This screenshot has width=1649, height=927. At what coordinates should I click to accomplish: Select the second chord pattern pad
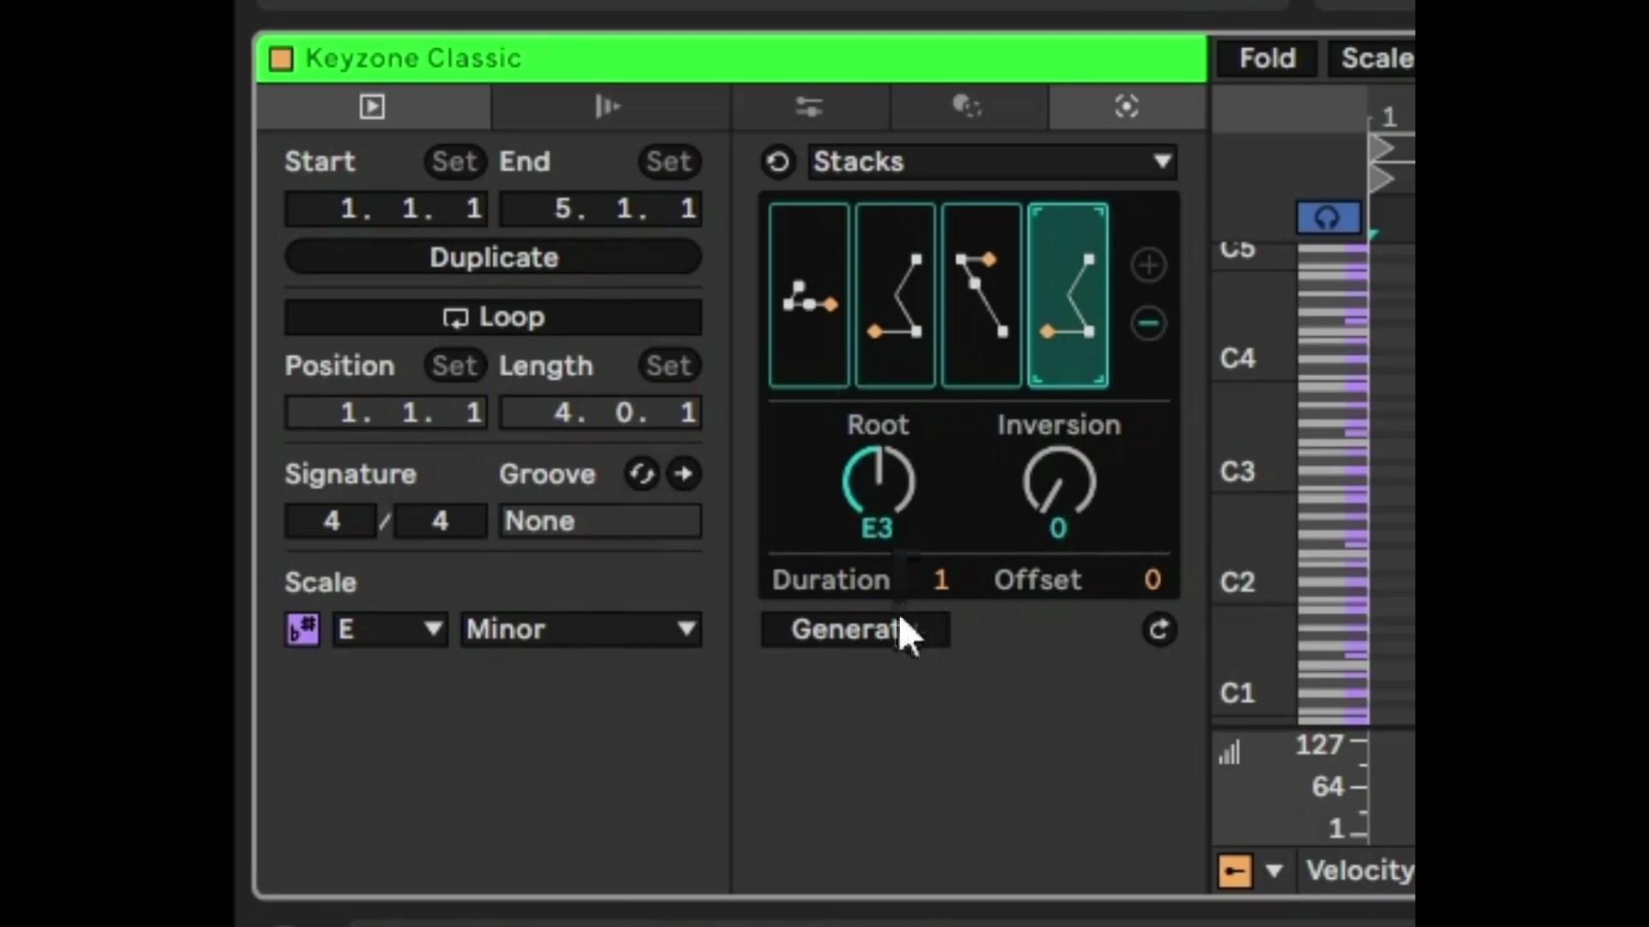[896, 296]
